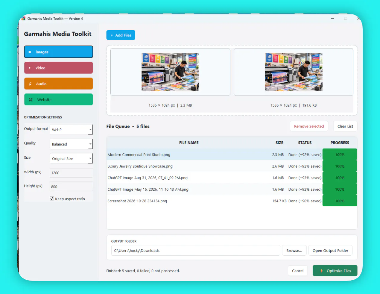This screenshot has height=294, width=380.
Task: Toggle the Keep aspect ratio checkbox
Action: point(52,198)
